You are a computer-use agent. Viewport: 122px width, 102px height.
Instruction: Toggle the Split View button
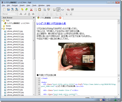click(58, 9)
